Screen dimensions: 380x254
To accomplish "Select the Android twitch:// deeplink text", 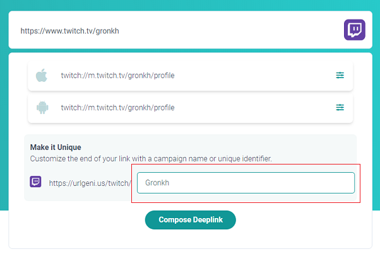I will (117, 108).
